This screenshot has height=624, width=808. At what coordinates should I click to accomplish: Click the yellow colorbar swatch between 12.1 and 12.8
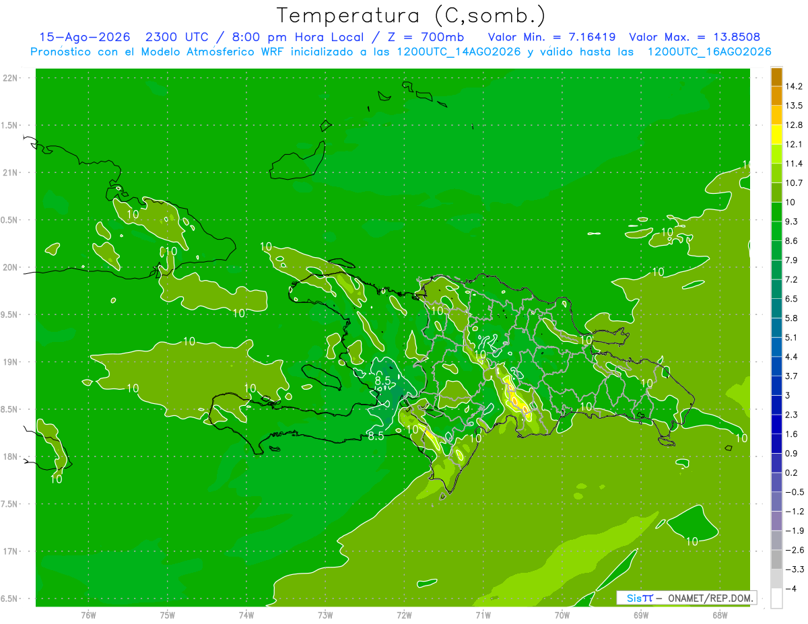pos(776,135)
